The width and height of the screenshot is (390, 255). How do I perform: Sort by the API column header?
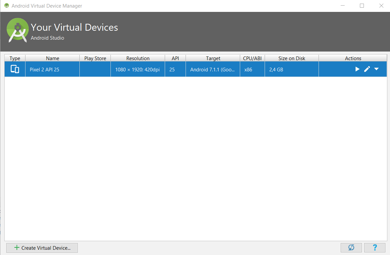pyautogui.click(x=175, y=58)
